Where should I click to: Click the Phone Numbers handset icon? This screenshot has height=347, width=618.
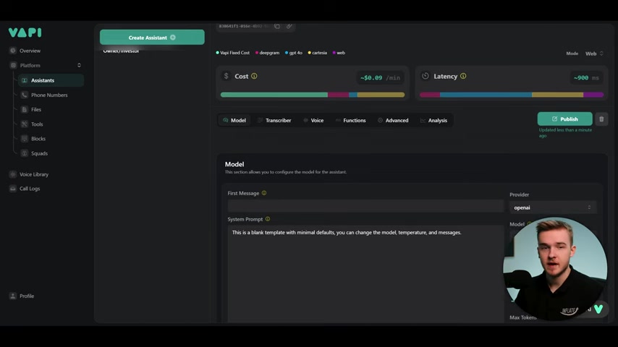click(25, 95)
